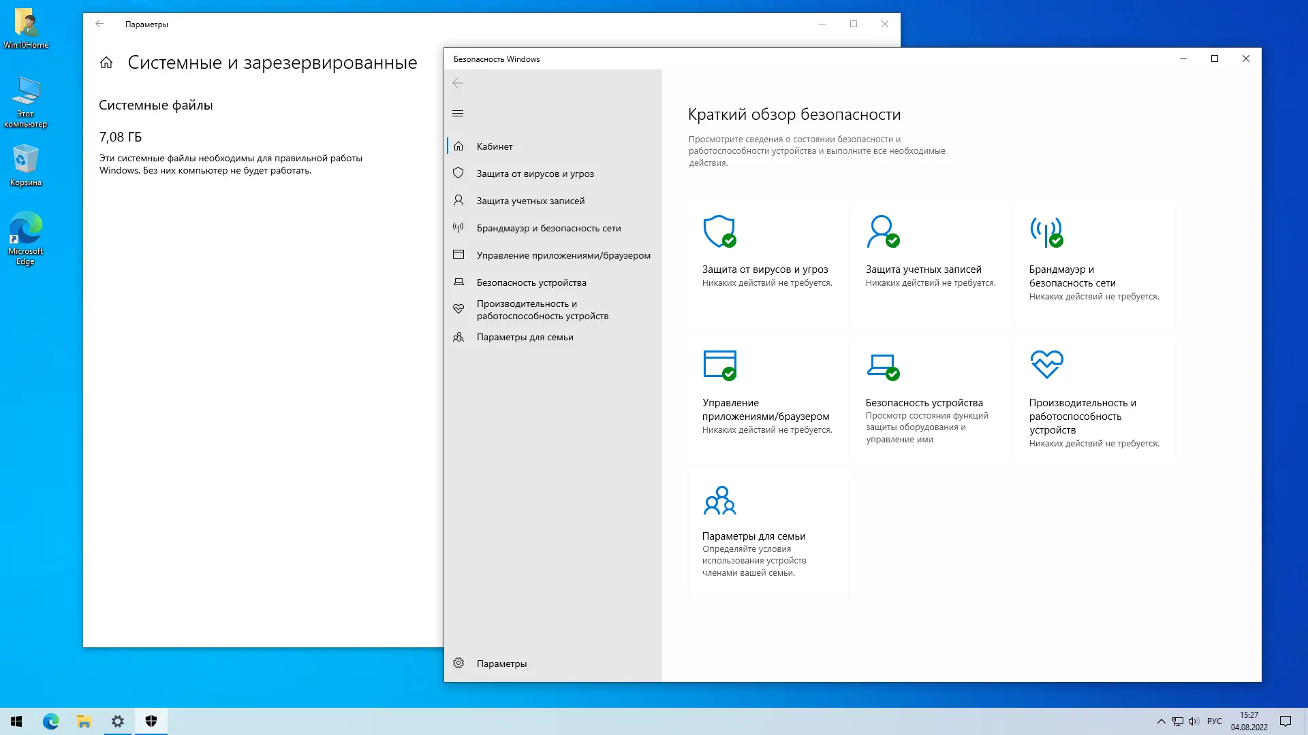This screenshot has width=1308, height=735.
Task: Open Microsoft Edge from the taskbar
Action: point(51,721)
